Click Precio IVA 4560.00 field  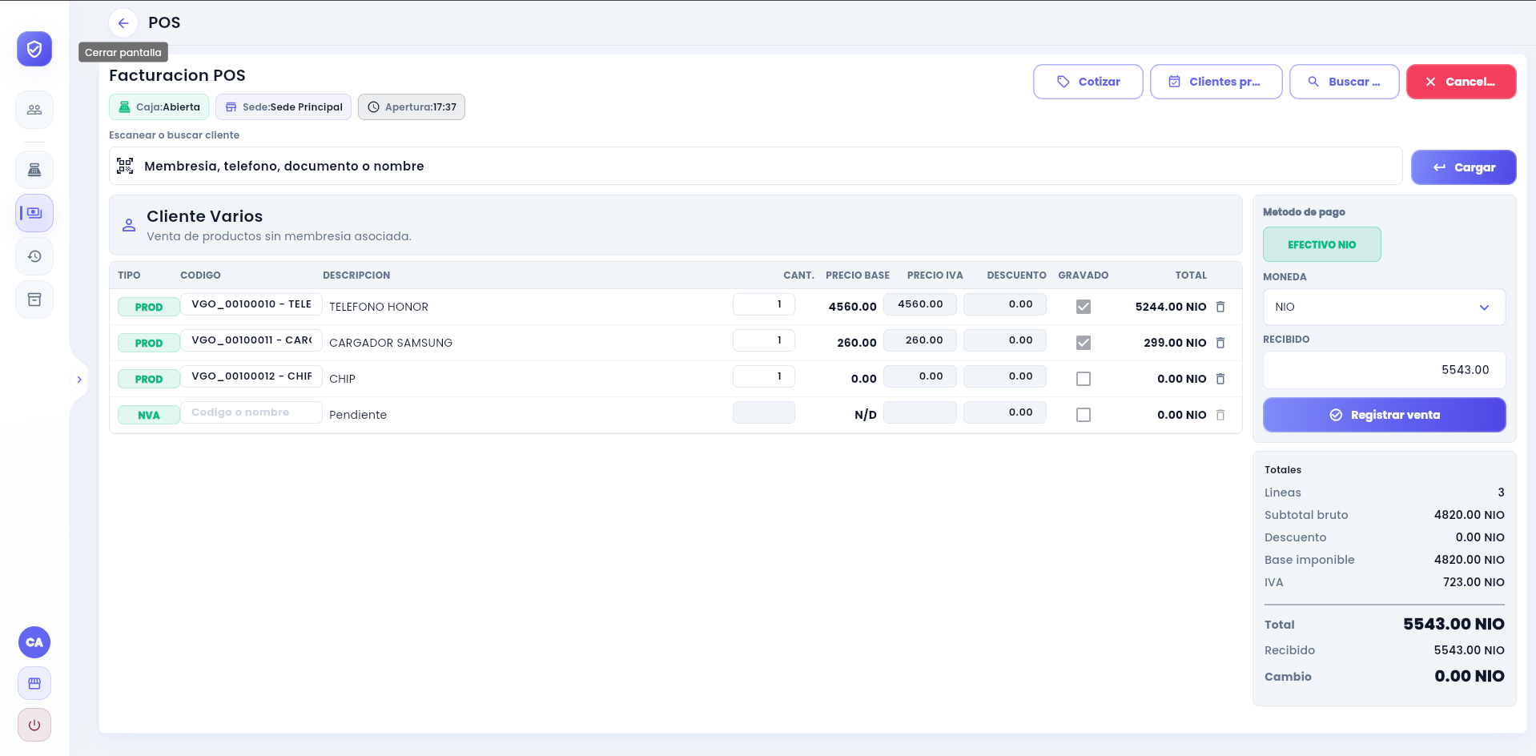click(x=920, y=304)
